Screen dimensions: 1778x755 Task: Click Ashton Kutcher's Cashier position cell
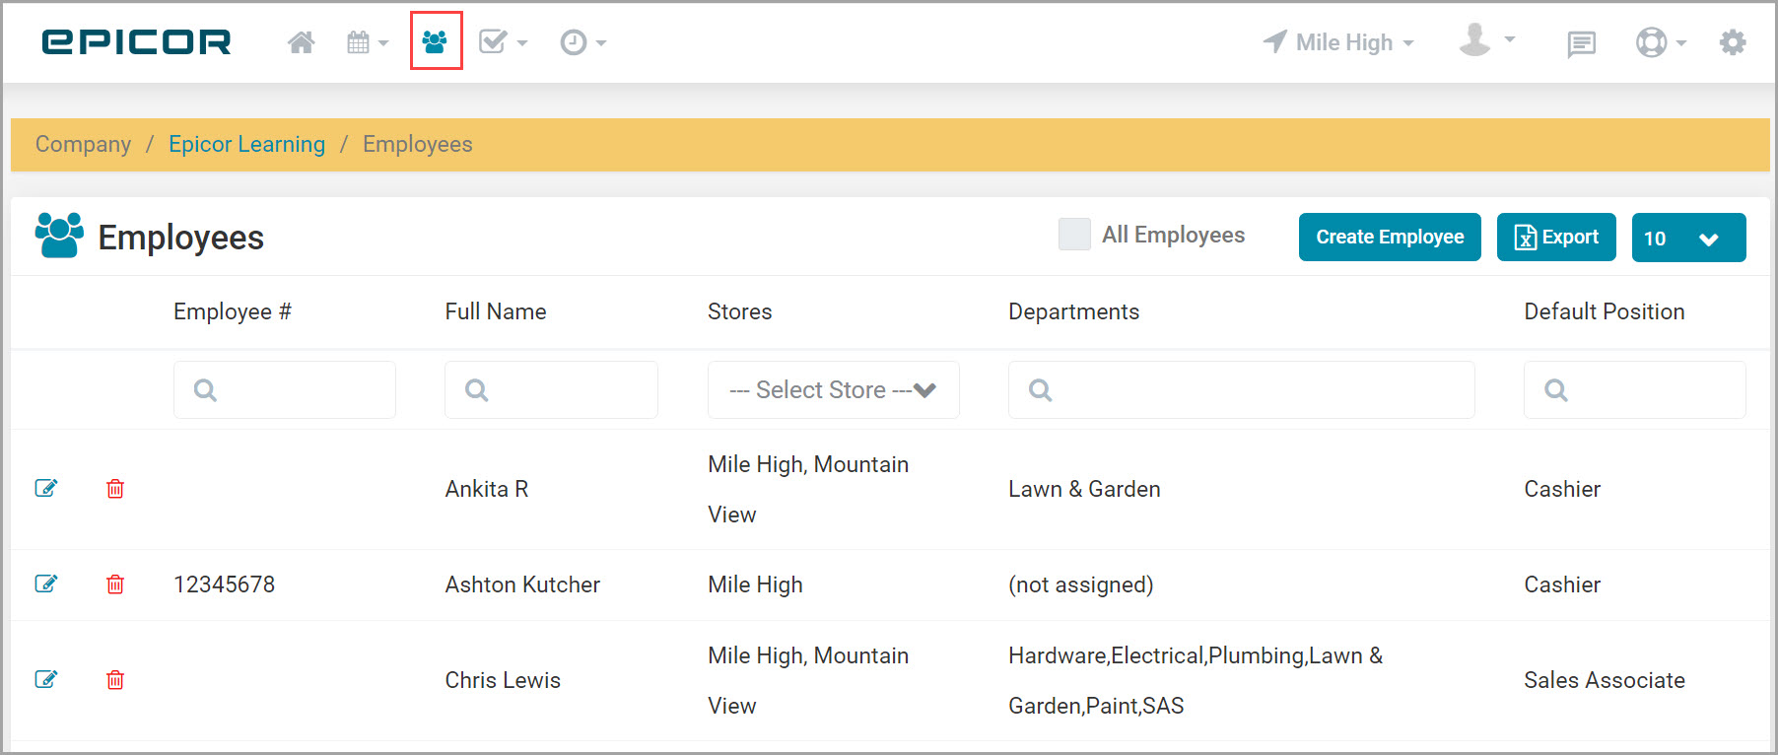click(1562, 584)
